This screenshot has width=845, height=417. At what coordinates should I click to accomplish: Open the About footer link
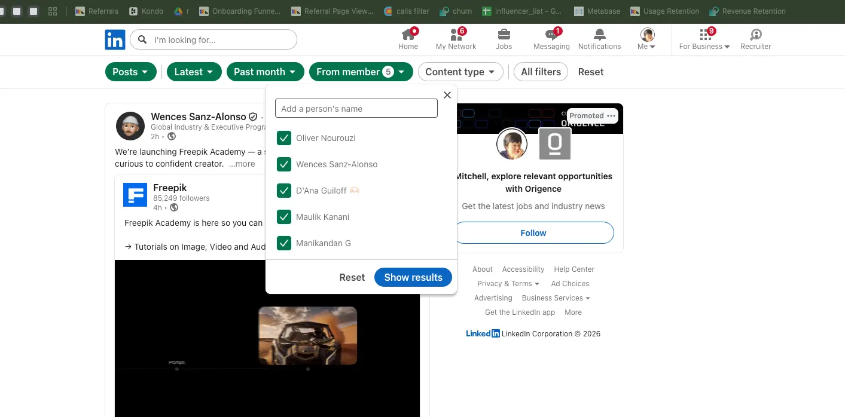pyautogui.click(x=483, y=269)
